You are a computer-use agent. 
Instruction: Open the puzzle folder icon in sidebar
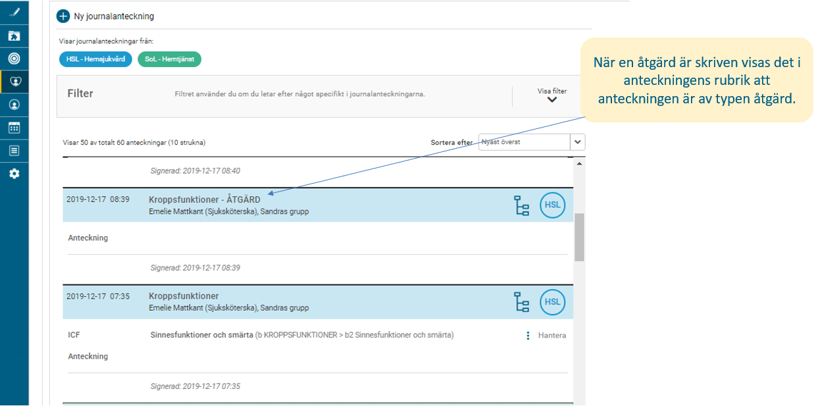coord(14,36)
